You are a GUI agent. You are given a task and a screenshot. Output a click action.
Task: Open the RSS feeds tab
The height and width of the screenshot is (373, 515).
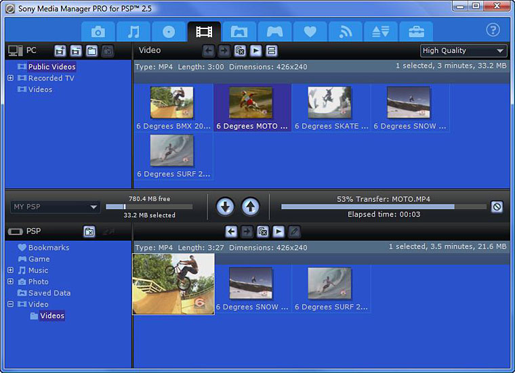coord(345,32)
